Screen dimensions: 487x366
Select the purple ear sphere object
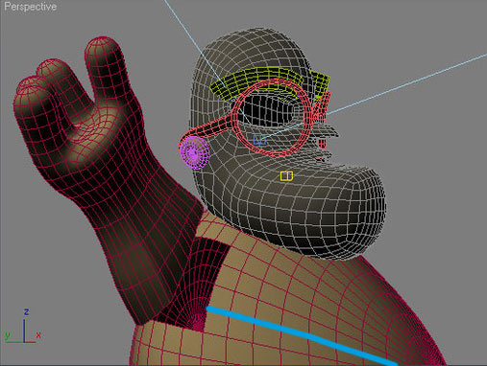194,152
